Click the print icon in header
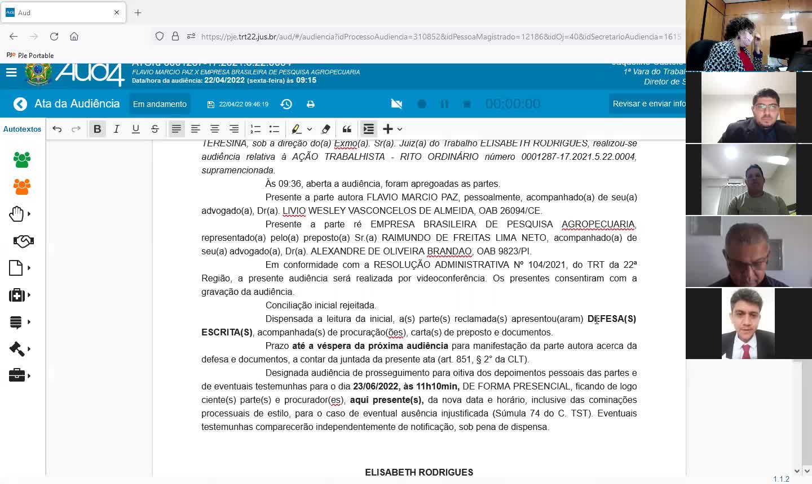This screenshot has height=484, width=812. click(311, 104)
